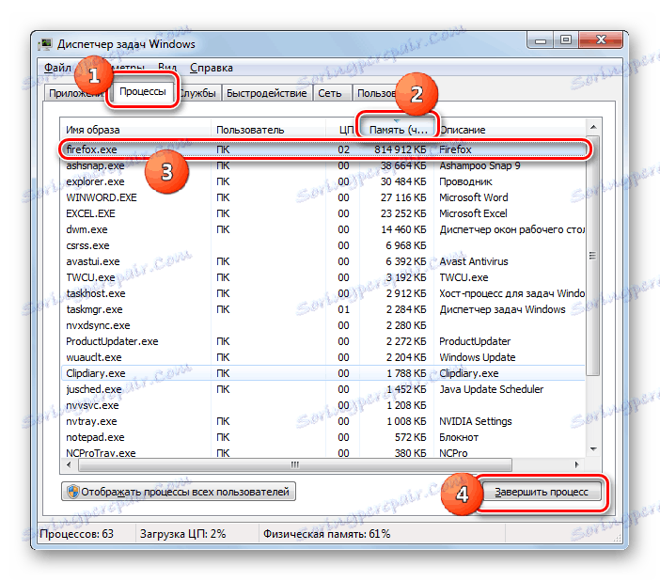
Task: Click the Microsoft Word description cell
Action: 474,197
